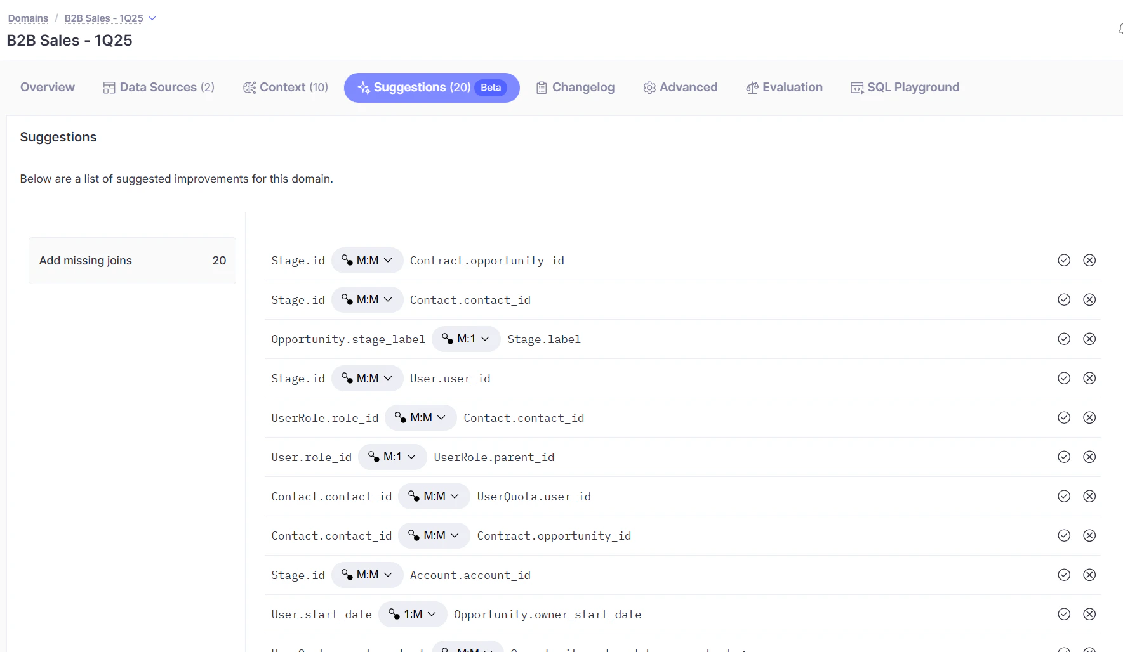Change 1:M cardinality for User.start_date join

413,614
